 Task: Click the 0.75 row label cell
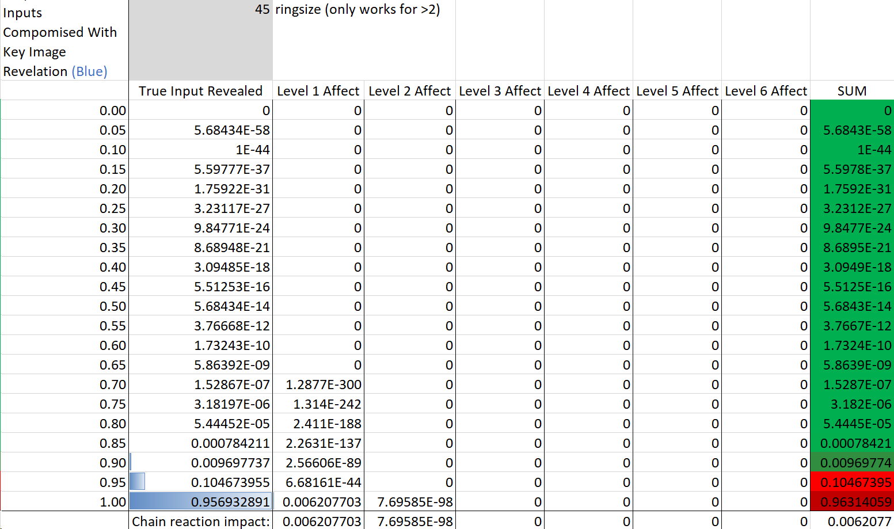64,404
